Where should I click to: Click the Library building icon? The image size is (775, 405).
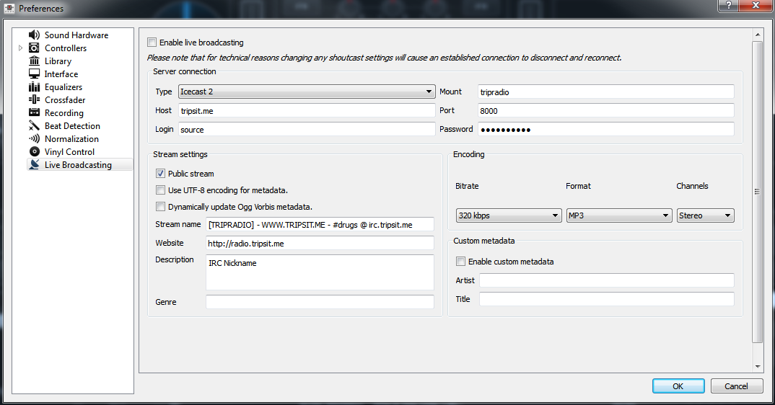click(34, 61)
